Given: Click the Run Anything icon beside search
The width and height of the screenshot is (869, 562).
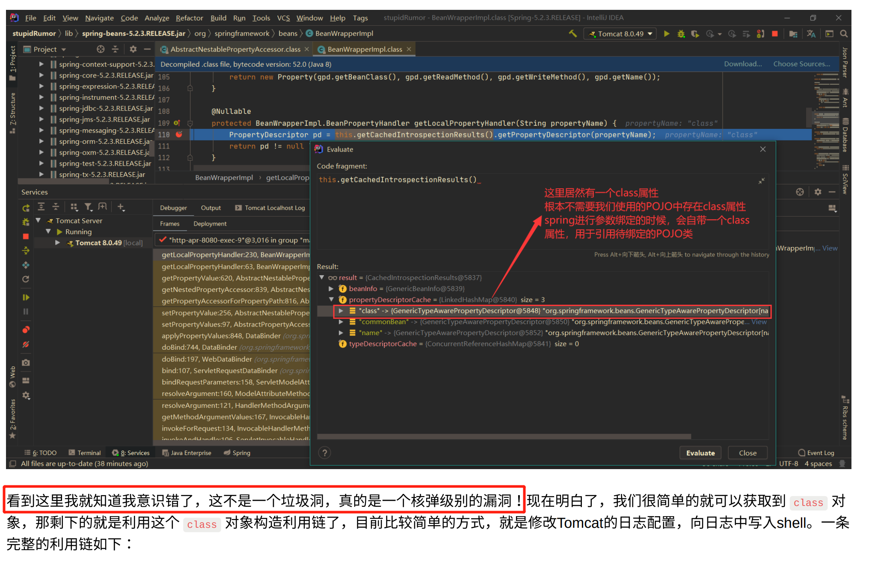Looking at the screenshot, I should (x=829, y=33).
